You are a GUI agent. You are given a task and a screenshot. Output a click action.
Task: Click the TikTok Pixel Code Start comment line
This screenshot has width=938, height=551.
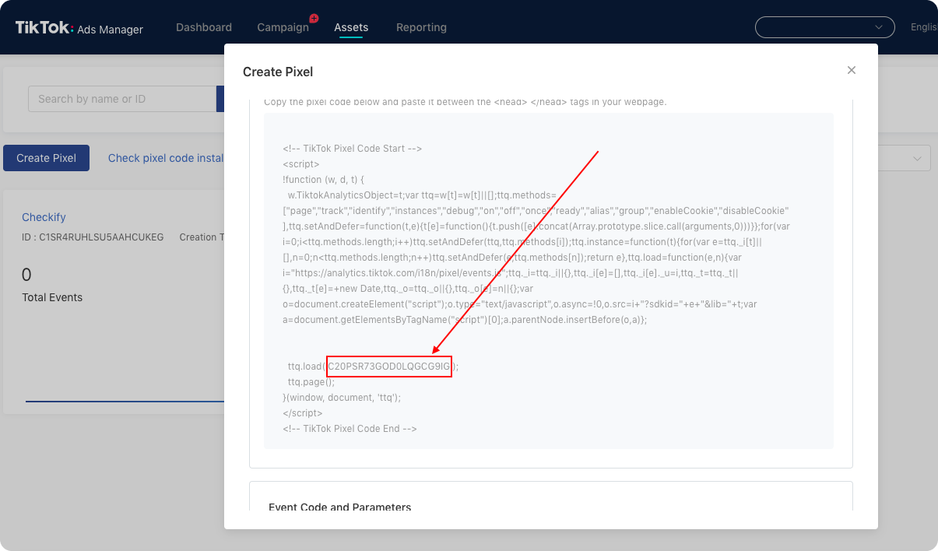[353, 149]
